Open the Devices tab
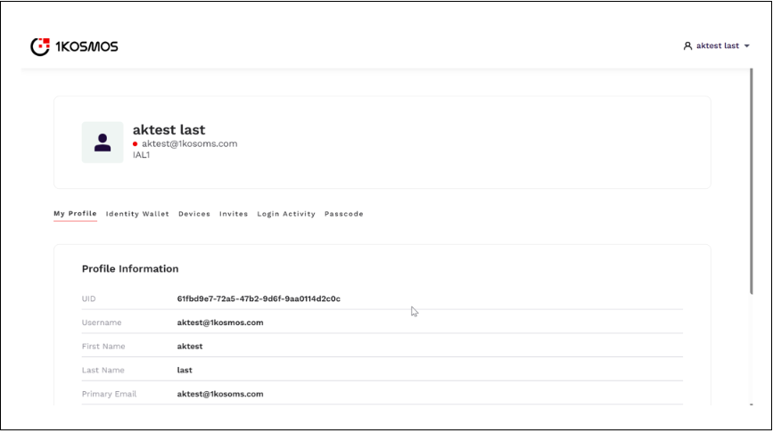This screenshot has width=773, height=433. 194,214
